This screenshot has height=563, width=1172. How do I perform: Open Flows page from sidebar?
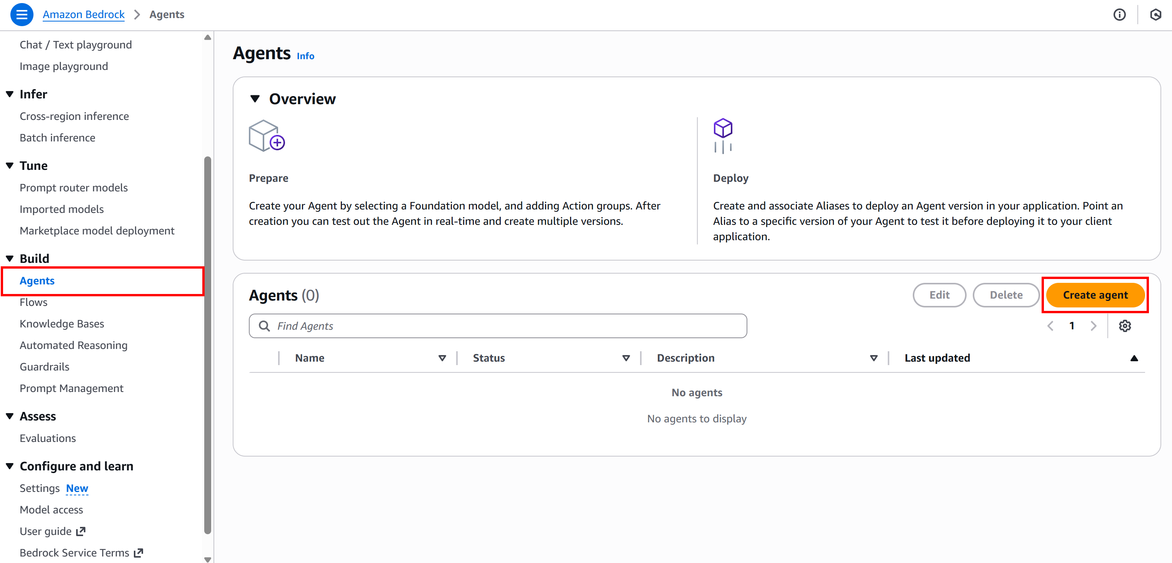(x=33, y=302)
